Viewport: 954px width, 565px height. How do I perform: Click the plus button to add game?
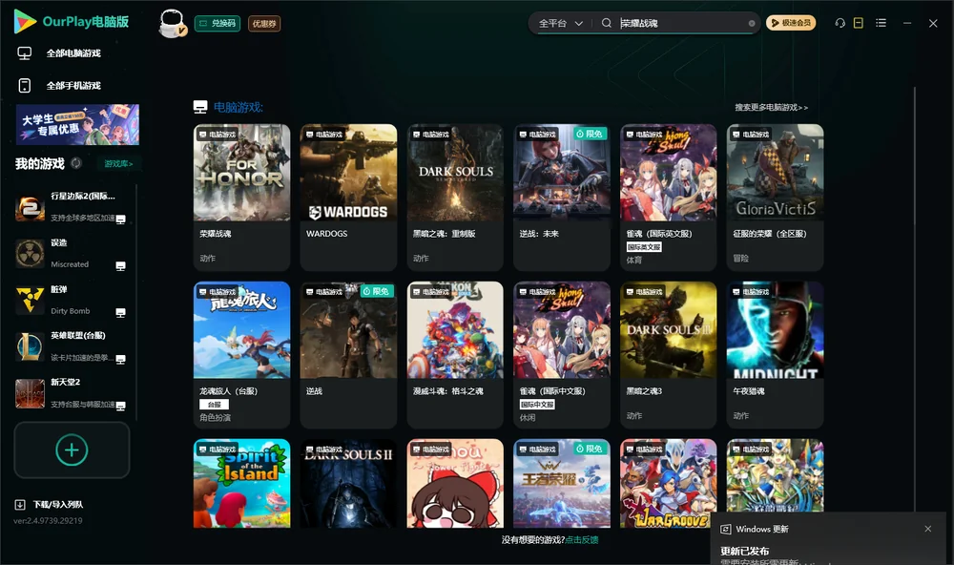coord(72,450)
